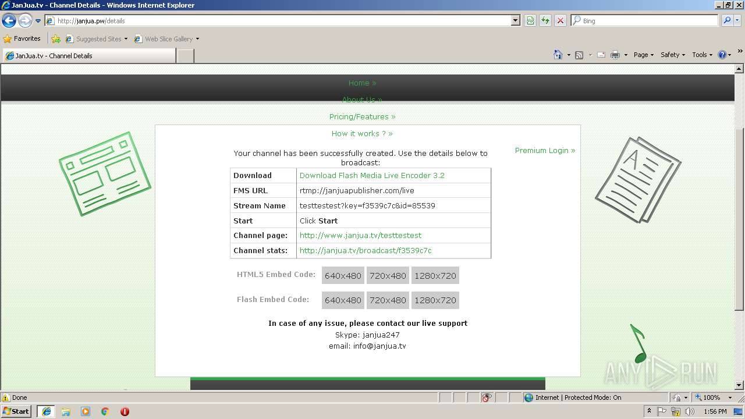Click the popup blocker icon in status bar
Screen dimensions: 745x419
[487, 397]
